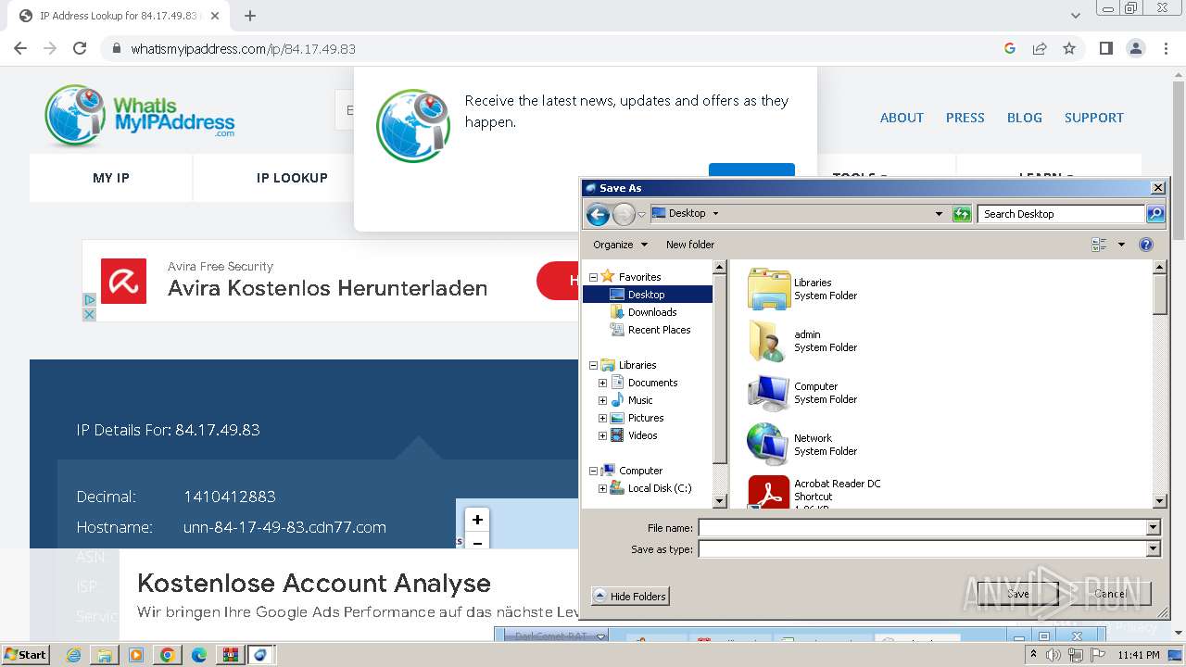Refresh the Desktop folder listing
Screen dimensions: 1186x667
point(962,214)
